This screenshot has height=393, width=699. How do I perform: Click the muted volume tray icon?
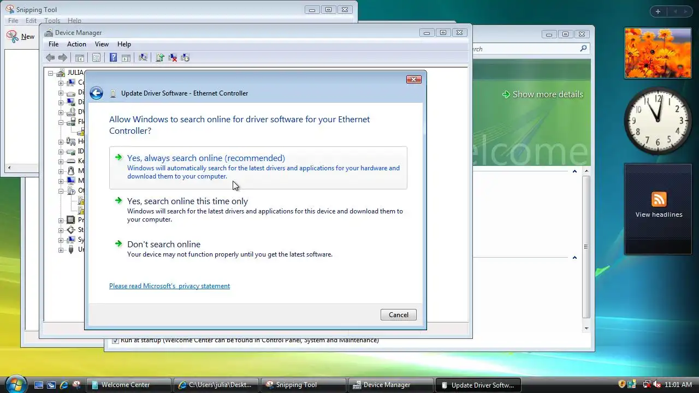[x=657, y=384]
